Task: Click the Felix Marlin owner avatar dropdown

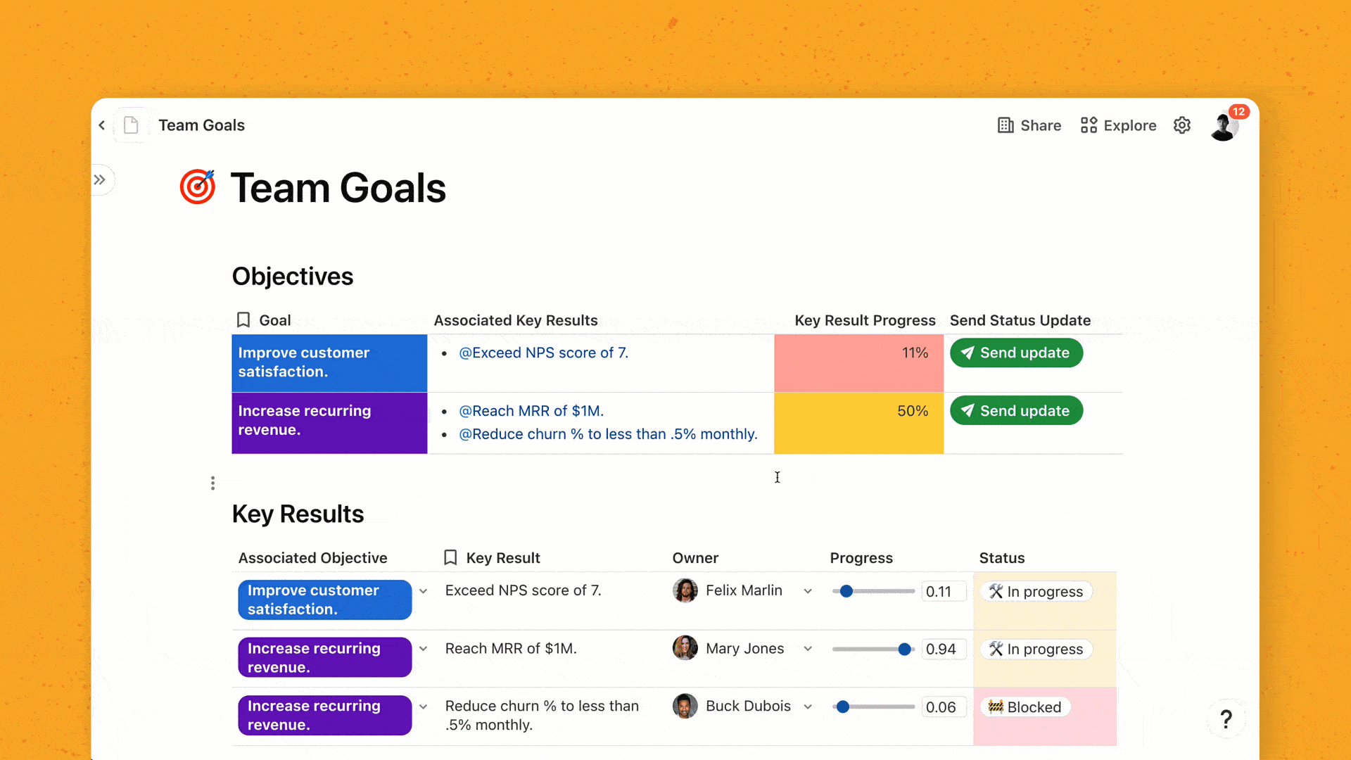Action: [806, 590]
